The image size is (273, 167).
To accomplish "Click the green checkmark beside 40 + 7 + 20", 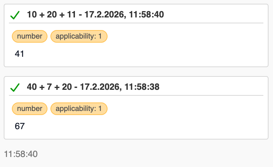I will pos(15,88).
